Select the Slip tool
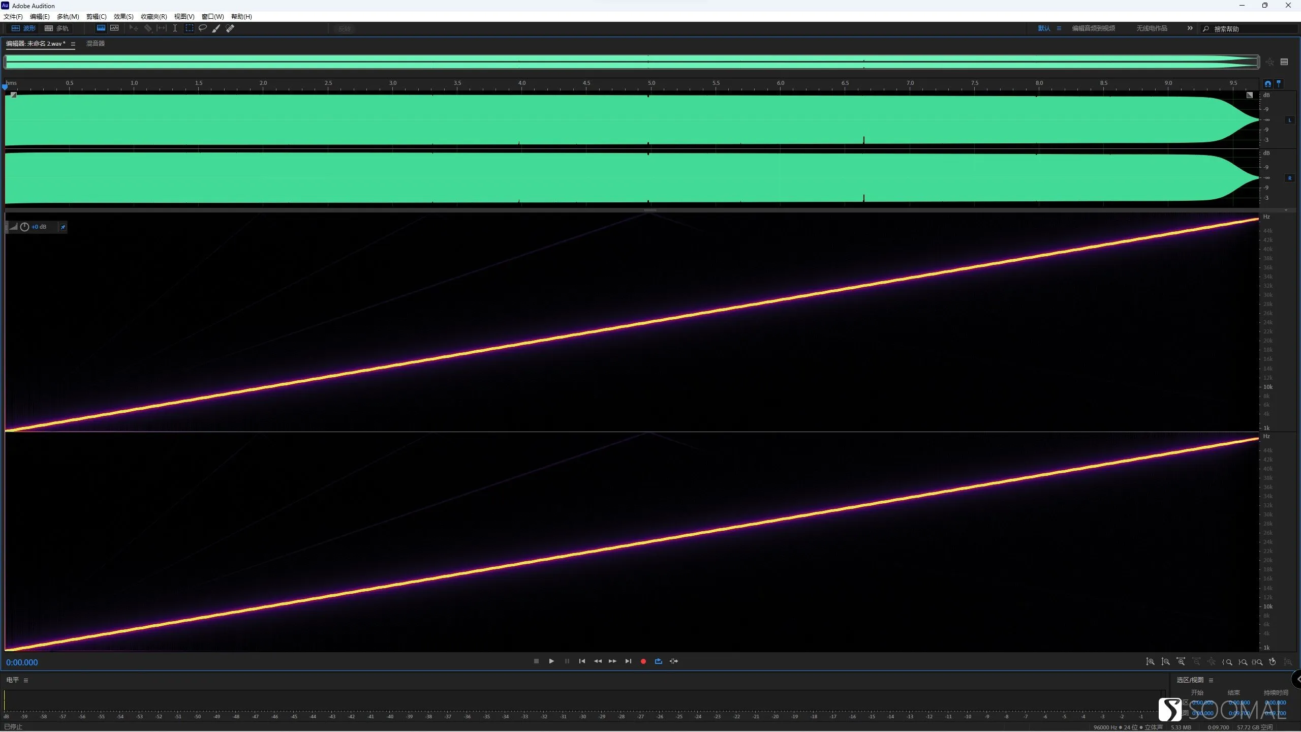The image size is (1301, 732). [x=161, y=28]
